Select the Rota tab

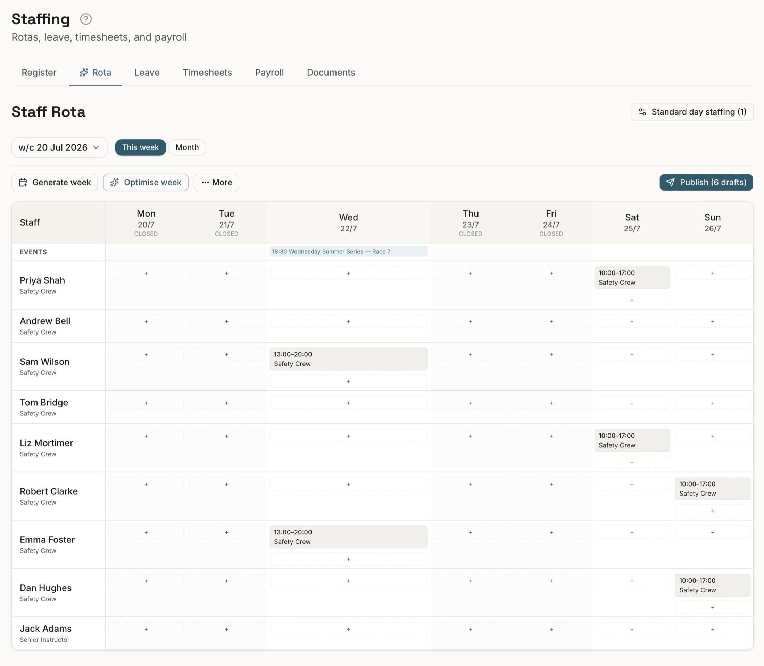(x=95, y=73)
